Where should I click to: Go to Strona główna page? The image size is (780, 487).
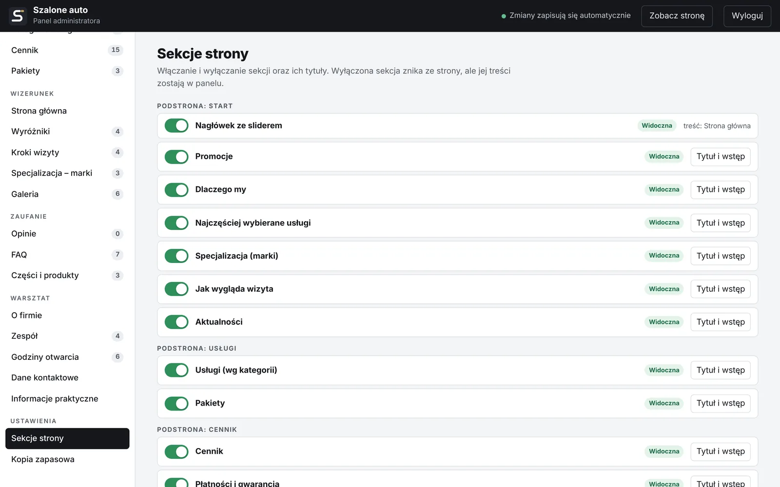(67, 111)
